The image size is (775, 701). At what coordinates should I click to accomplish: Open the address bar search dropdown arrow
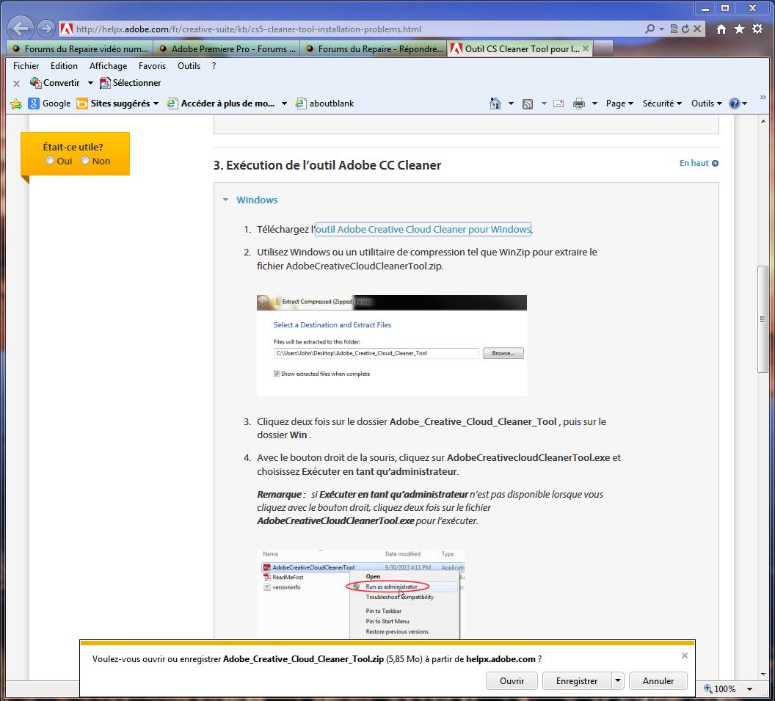coord(661,29)
